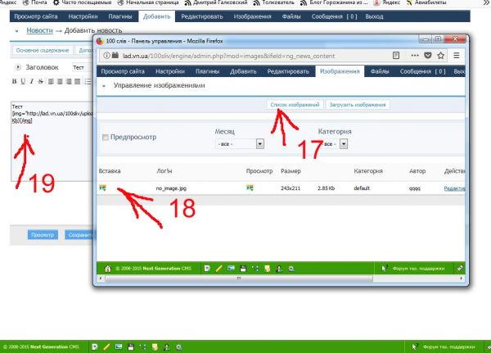Open the Плагины tab in popup window
This screenshot has height=353, width=491.
[x=207, y=71]
